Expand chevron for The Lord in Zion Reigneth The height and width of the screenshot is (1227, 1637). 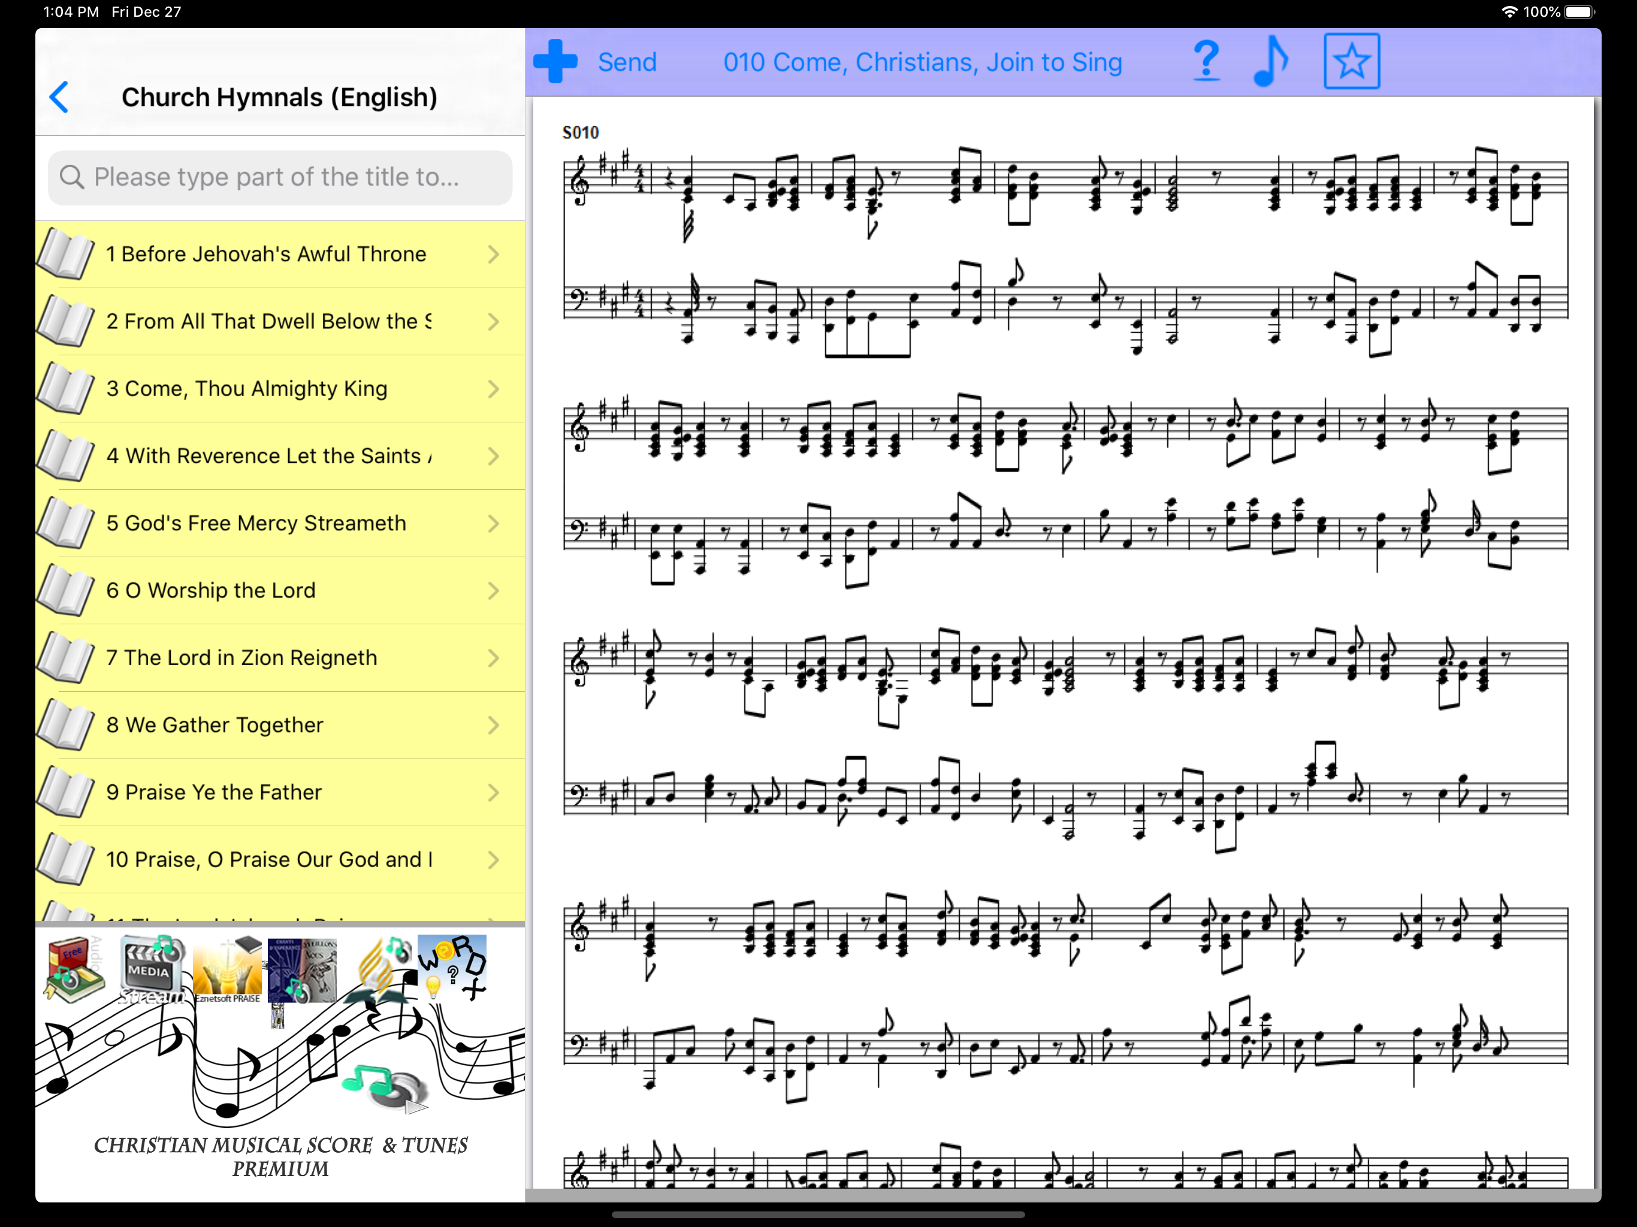(x=494, y=658)
